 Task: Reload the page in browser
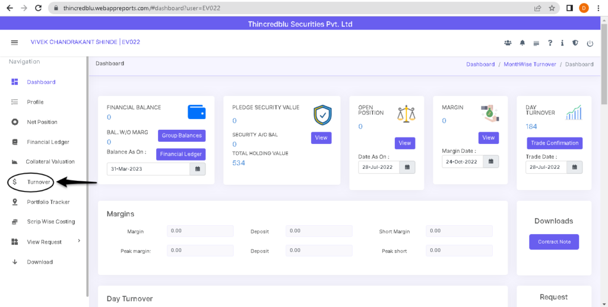pos(38,8)
